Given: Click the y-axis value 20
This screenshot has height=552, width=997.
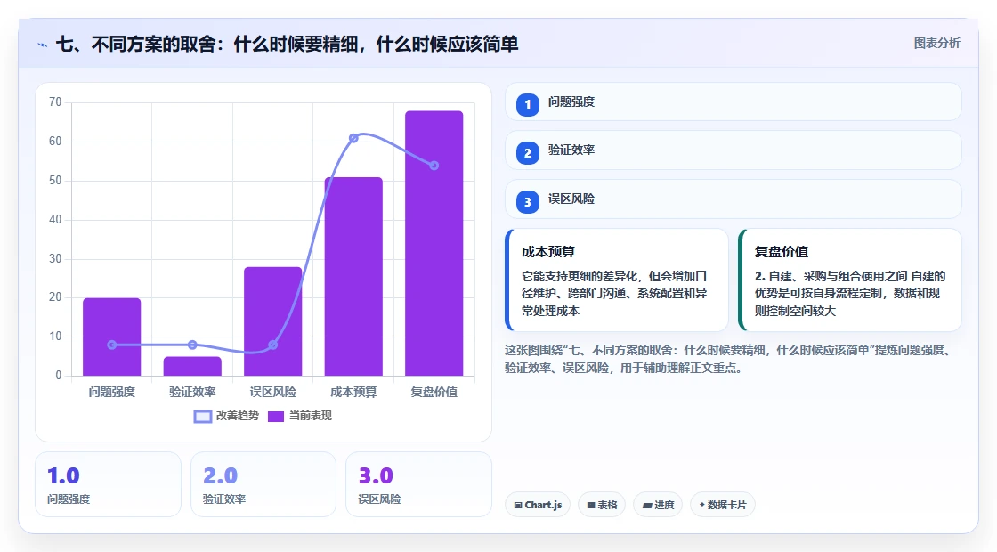Looking at the screenshot, I should tap(55, 297).
